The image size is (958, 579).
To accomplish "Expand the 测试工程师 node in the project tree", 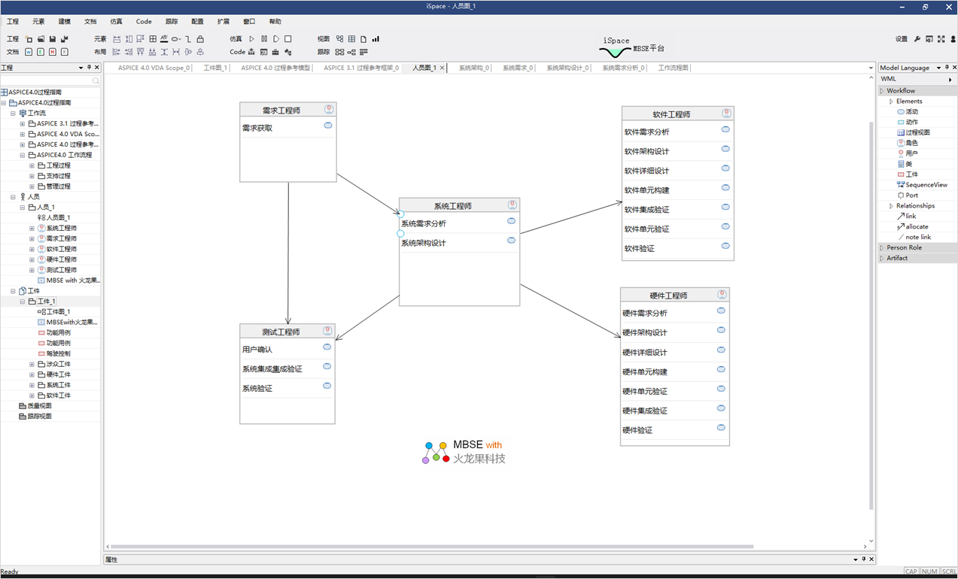I will tap(32, 270).
